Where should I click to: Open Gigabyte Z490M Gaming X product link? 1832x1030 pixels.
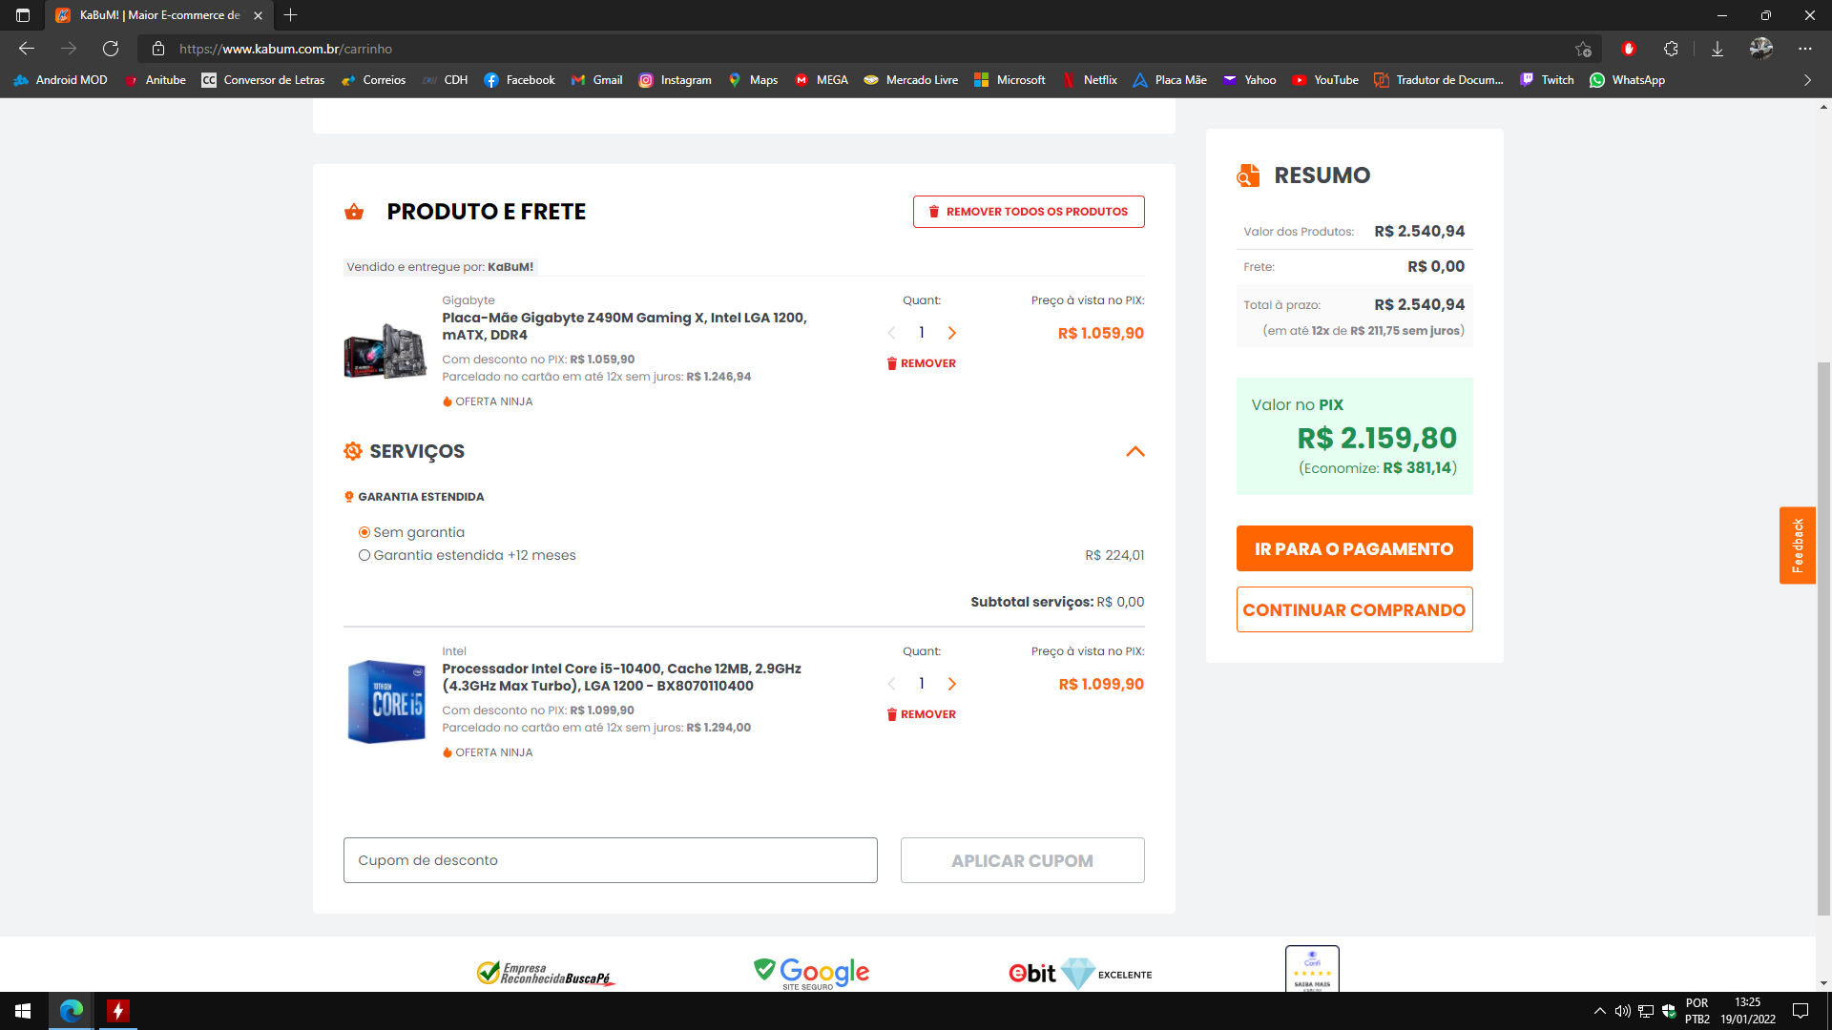coord(624,326)
